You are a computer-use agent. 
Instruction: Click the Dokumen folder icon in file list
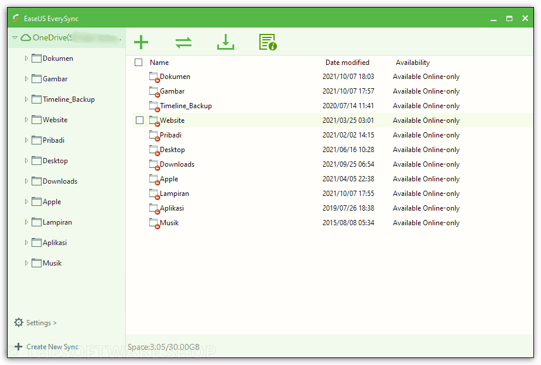(154, 77)
